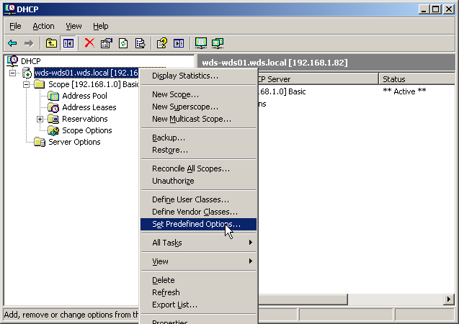Select the Server Options tree item
Screen dimensions: 459x324
pyautogui.click(x=74, y=142)
